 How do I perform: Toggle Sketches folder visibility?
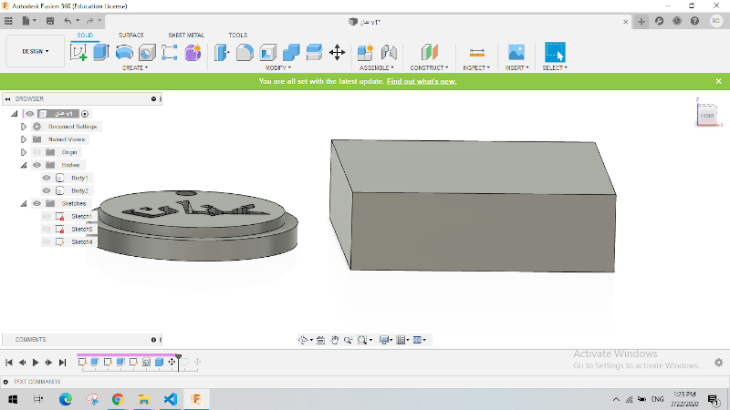(36, 203)
